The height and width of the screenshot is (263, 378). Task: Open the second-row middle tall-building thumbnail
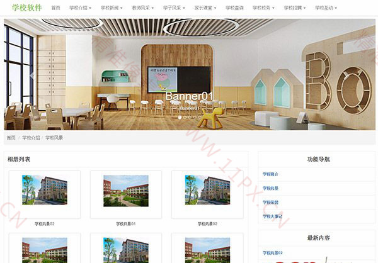coord(126,250)
